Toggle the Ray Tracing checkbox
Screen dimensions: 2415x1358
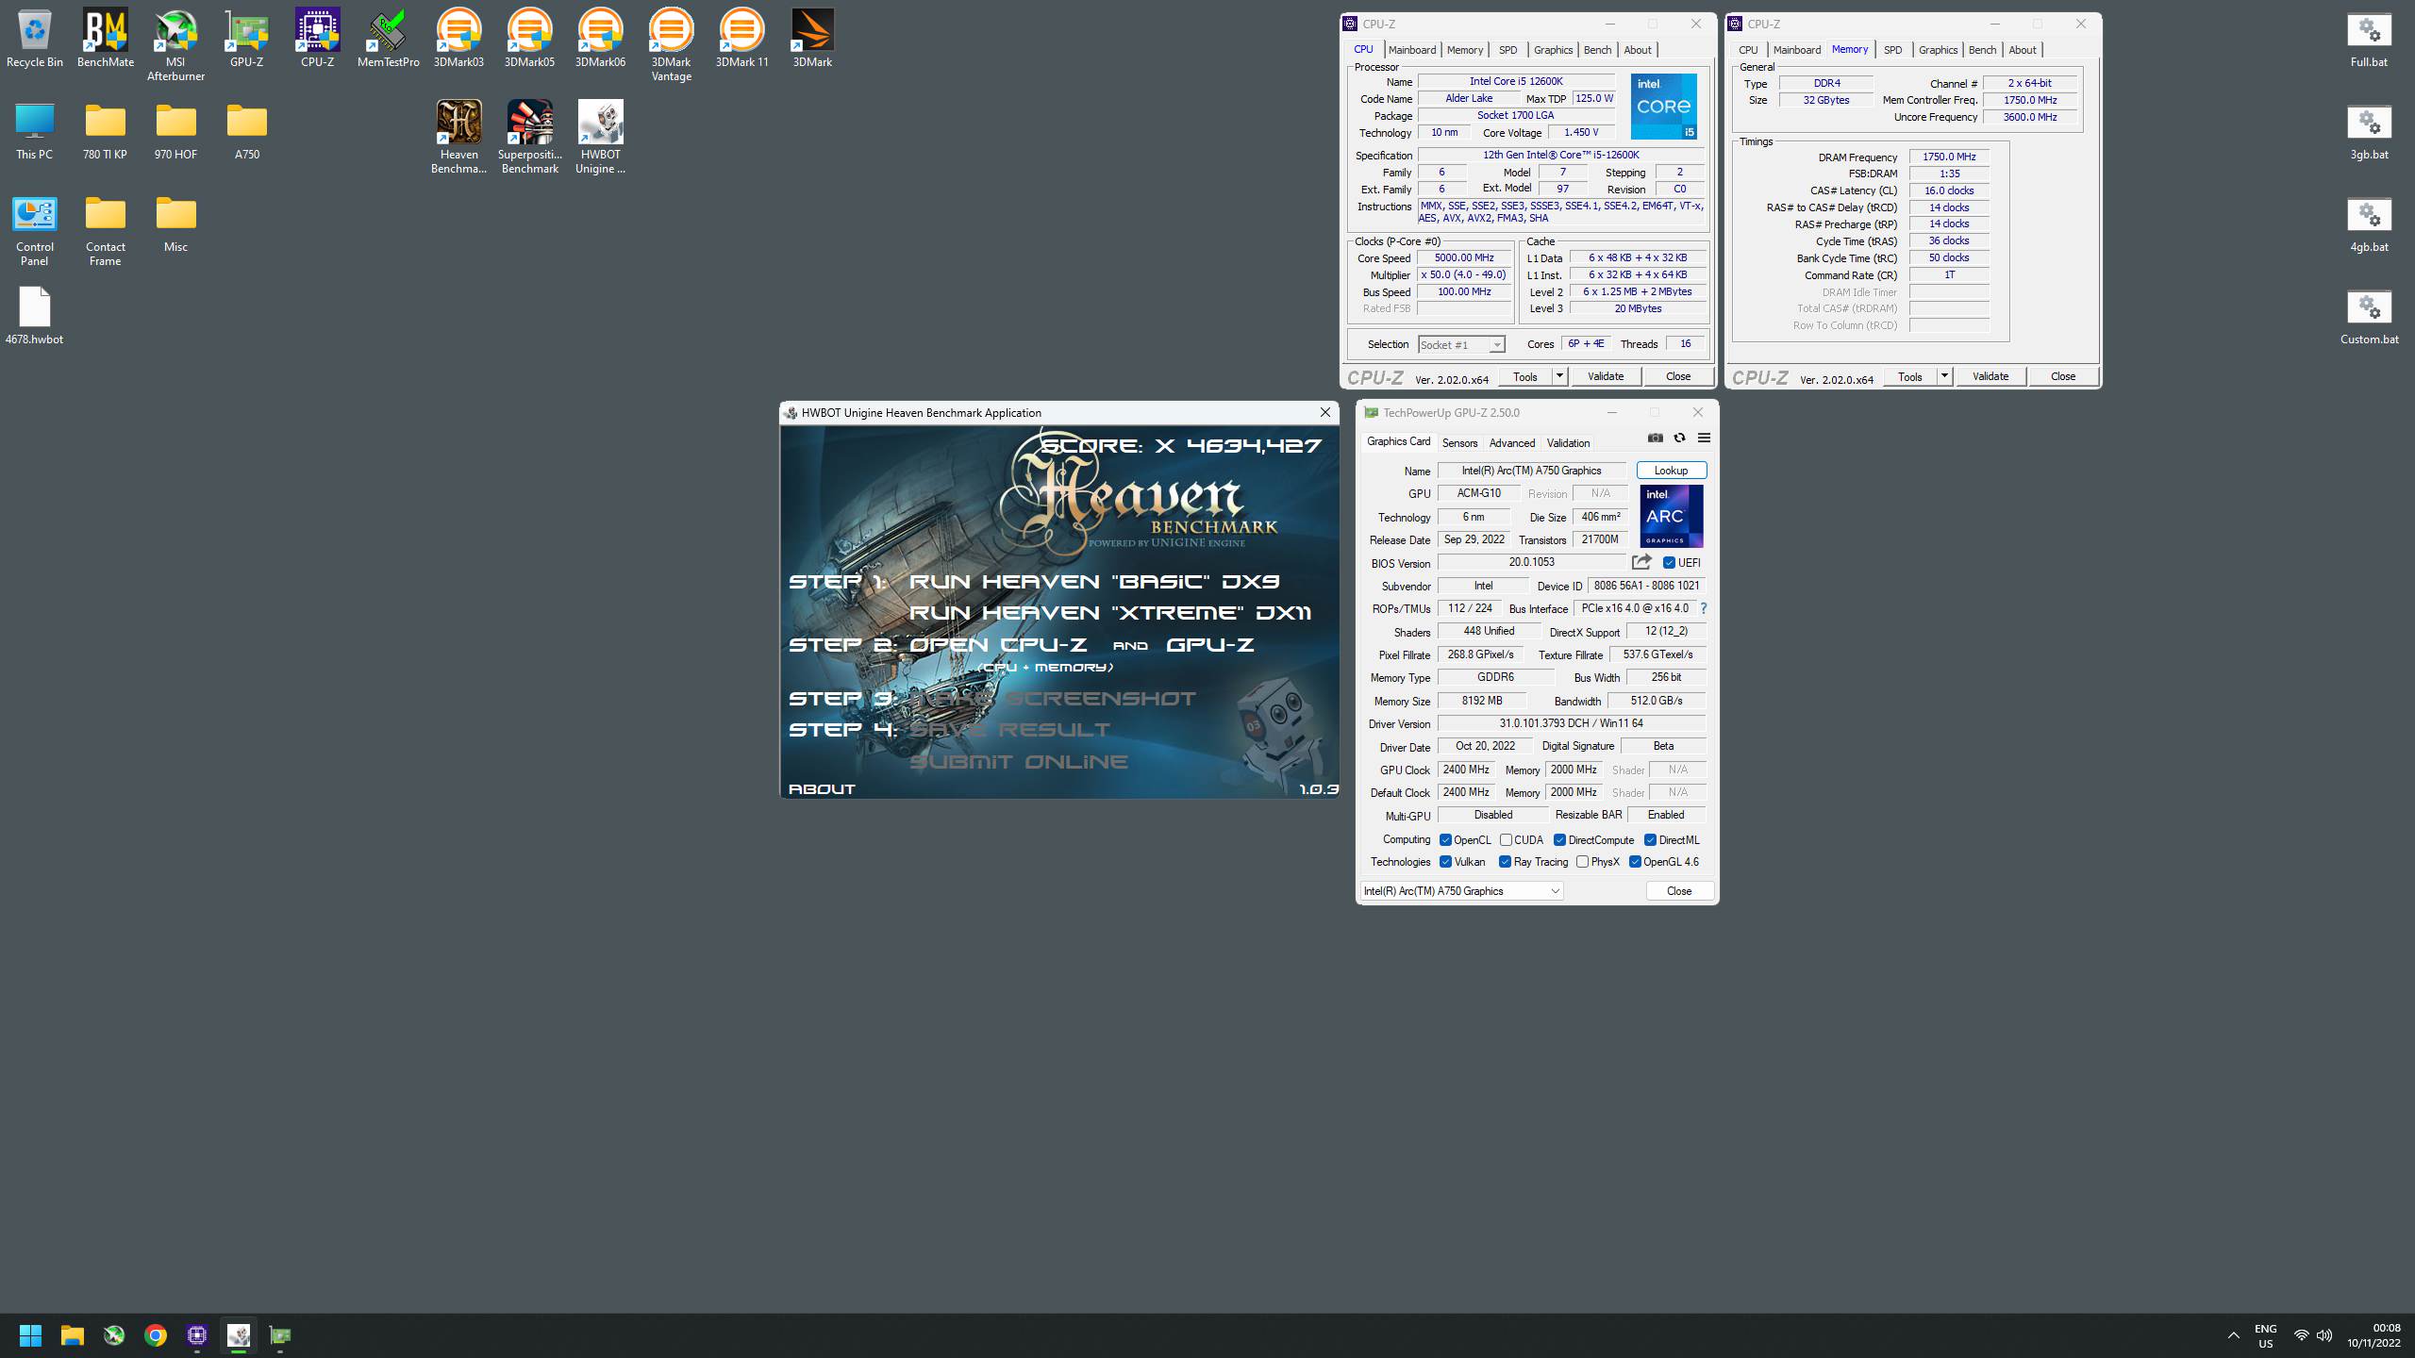point(1505,862)
